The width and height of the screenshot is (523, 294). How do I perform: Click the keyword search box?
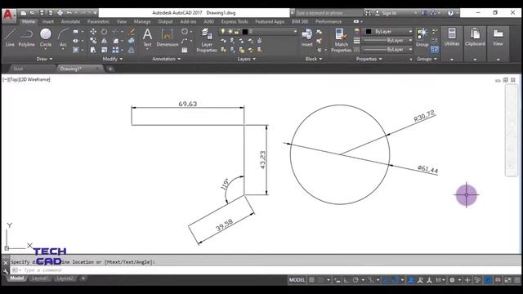click(x=329, y=13)
